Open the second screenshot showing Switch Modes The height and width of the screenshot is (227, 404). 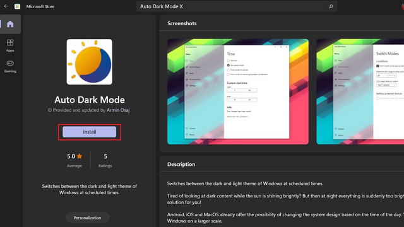coord(360,91)
